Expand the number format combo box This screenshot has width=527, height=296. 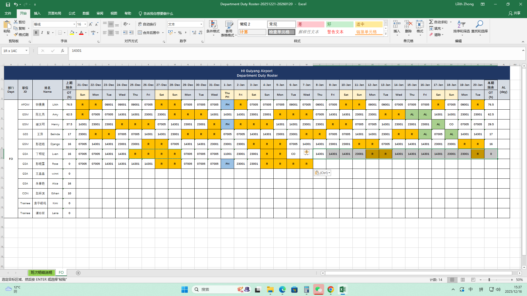coord(201,24)
